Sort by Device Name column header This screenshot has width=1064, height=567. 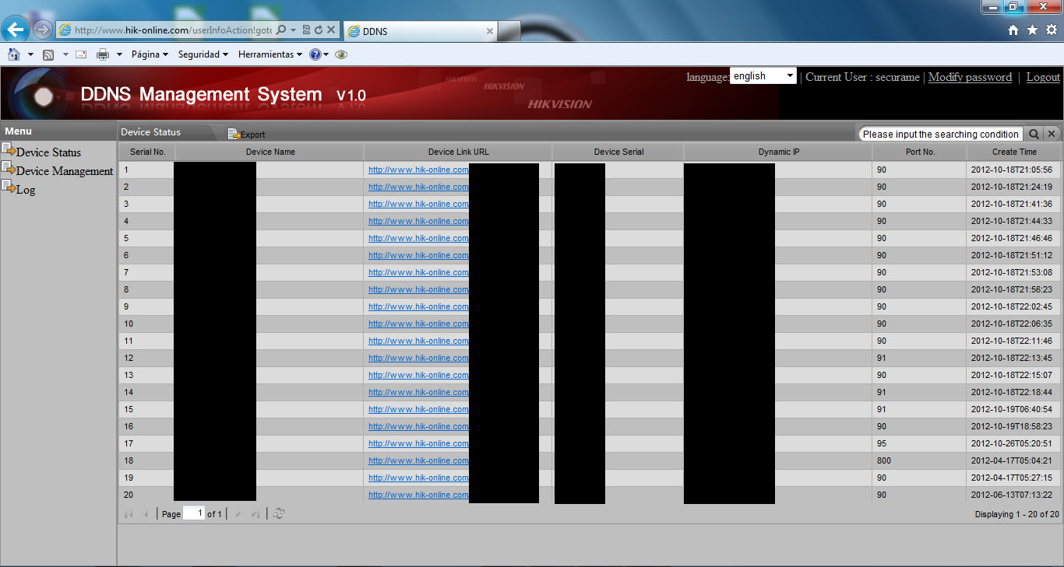[x=270, y=152]
